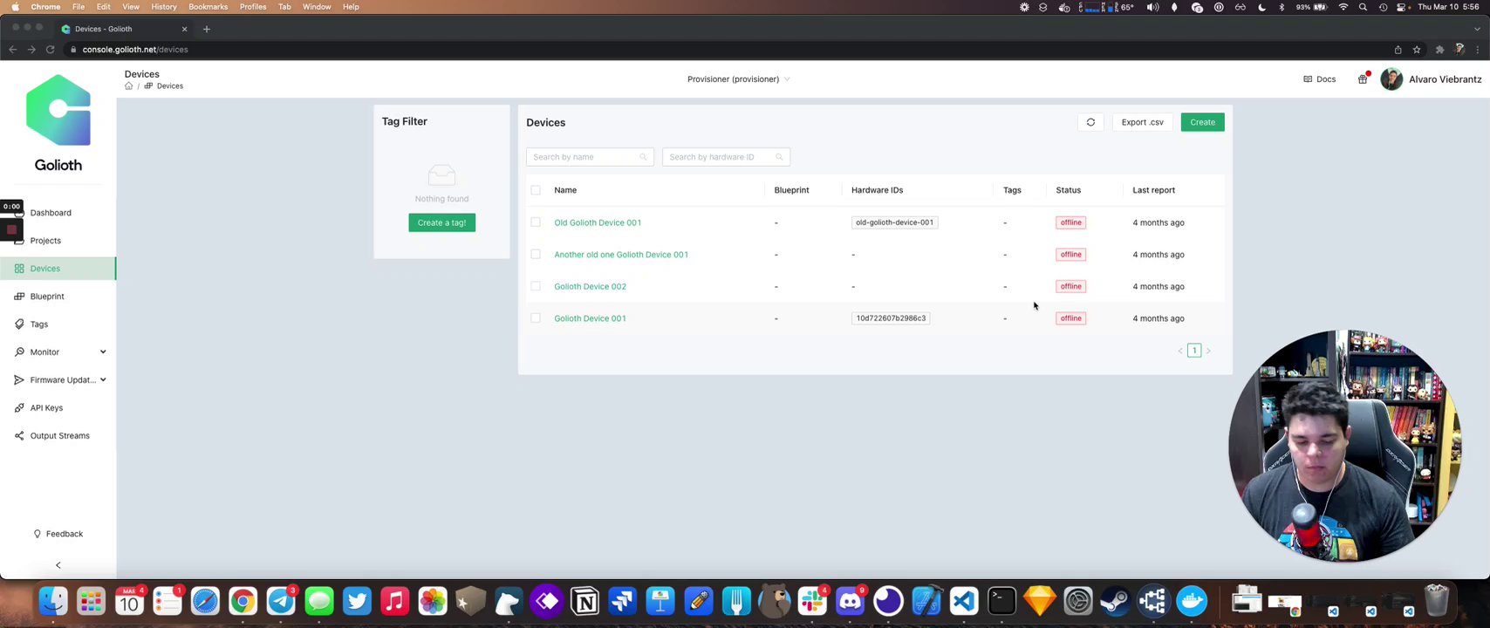Open the Blueprint sidebar item
This screenshot has width=1490, height=628.
coord(58,297)
